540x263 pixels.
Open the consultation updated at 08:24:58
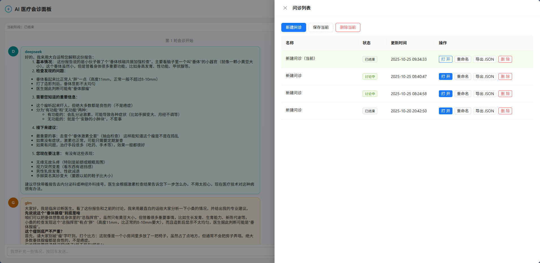click(445, 94)
